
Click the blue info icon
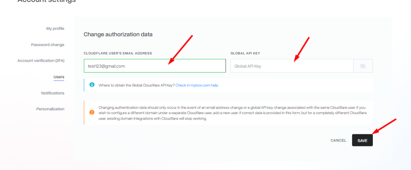point(92,85)
